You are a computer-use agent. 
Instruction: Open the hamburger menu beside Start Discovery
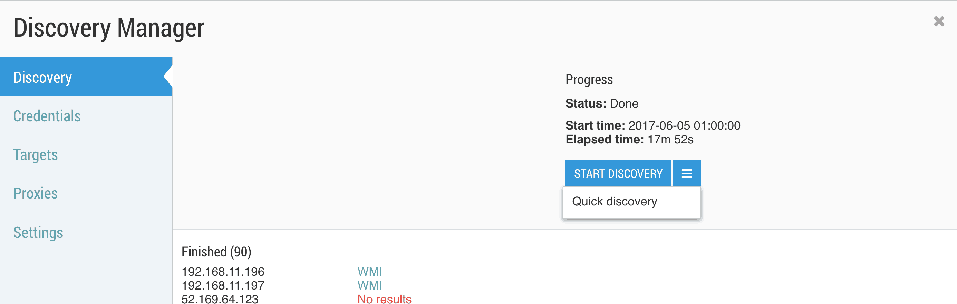coord(687,173)
